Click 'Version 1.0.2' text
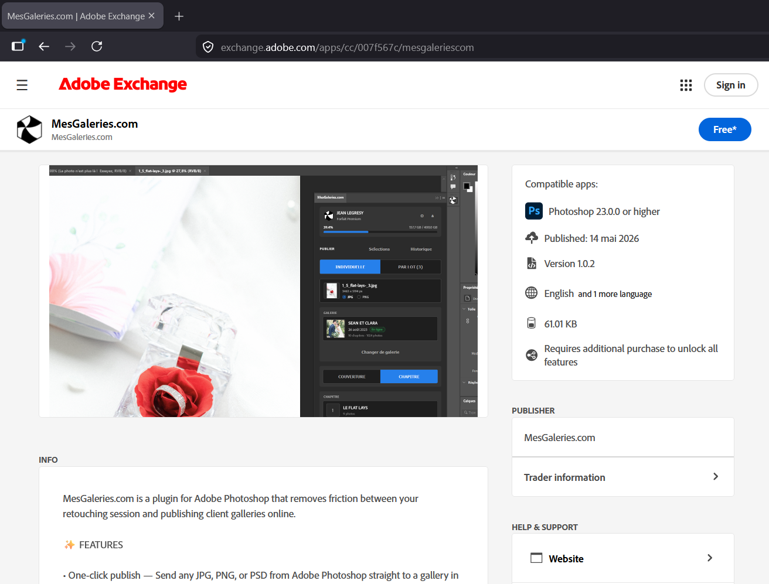The image size is (769, 584). tap(569, 264)
